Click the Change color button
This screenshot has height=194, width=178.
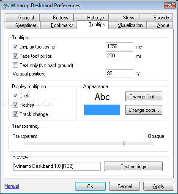click(x=144, y=110)
